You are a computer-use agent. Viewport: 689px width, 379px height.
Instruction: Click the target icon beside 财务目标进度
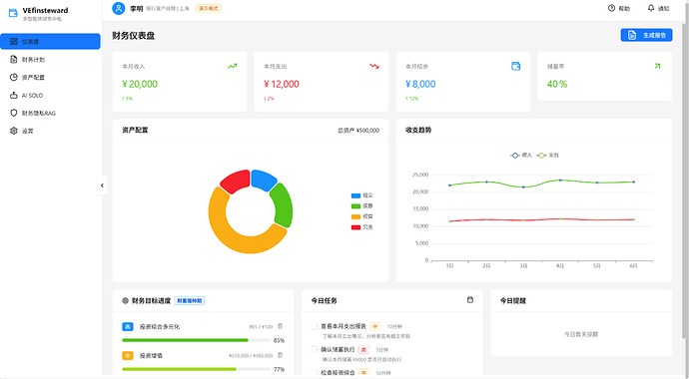point(125,300)
